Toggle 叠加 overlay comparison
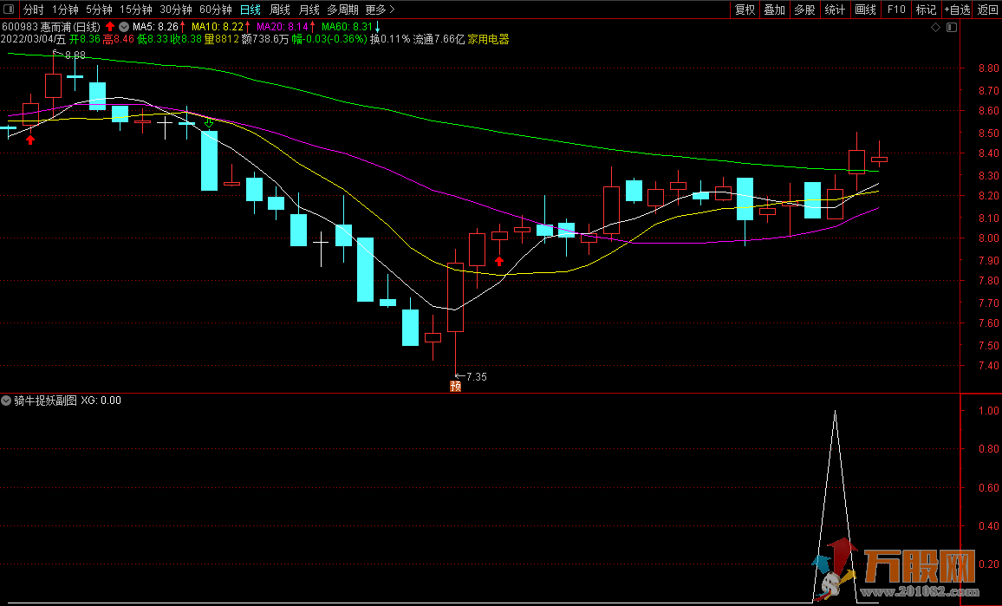Screen dimensions: 1002x606 pyautogui.click(x=774, y=10)
